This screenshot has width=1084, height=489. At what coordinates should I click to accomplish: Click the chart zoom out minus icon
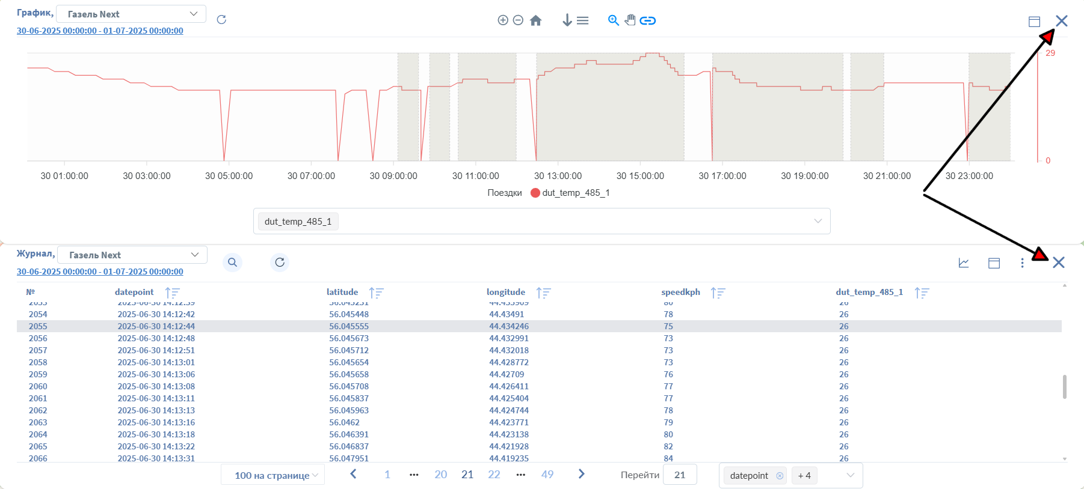tap(518, 20)
